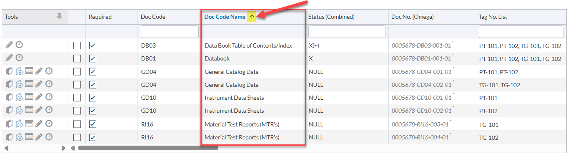
Task: Toggle Required checkbox in last RI16 row
Action: [93, 137]
